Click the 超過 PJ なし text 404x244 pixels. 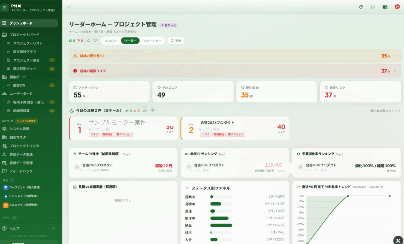[x=123, y=200]
